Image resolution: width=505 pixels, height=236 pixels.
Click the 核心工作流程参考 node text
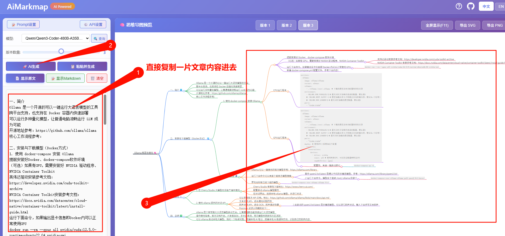click(205, 97)
